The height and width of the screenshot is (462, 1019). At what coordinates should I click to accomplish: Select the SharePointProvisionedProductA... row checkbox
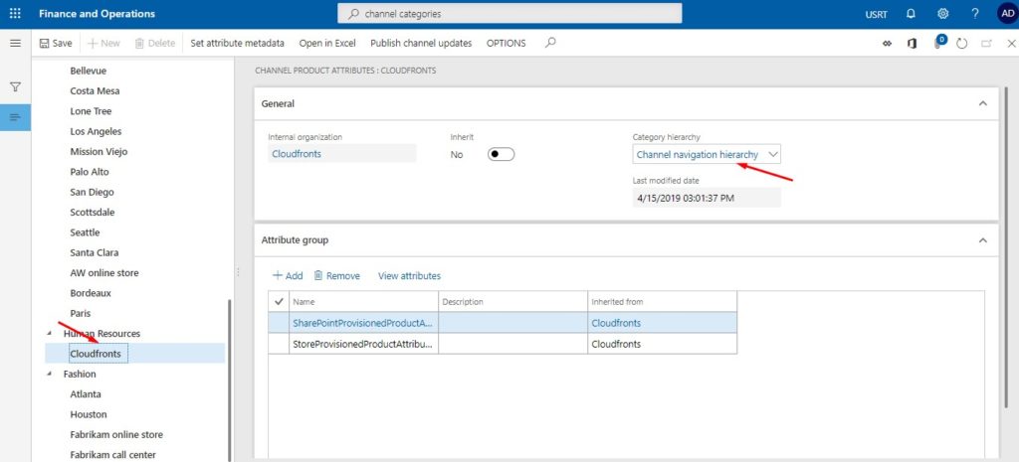[280, 323]
